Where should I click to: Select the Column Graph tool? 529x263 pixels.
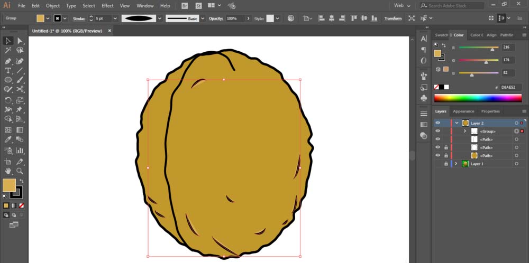click(x=20, y=150)
